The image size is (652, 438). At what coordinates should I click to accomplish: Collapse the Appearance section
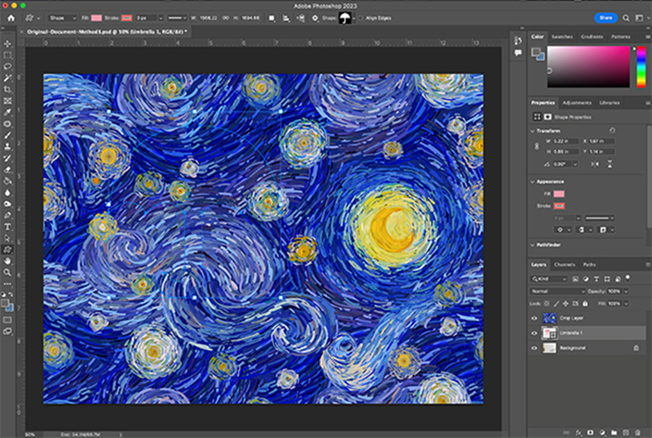pos(532,181)
